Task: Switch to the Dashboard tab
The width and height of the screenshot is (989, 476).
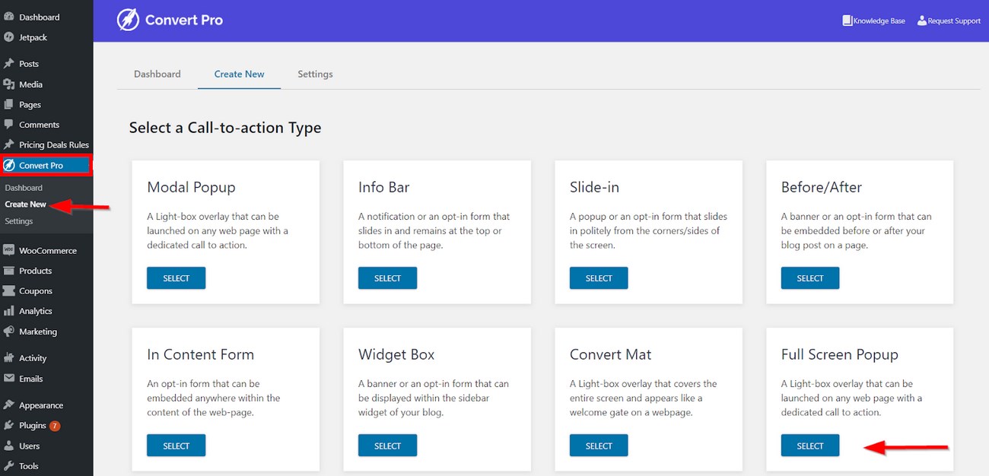Action: click(157, 74)
